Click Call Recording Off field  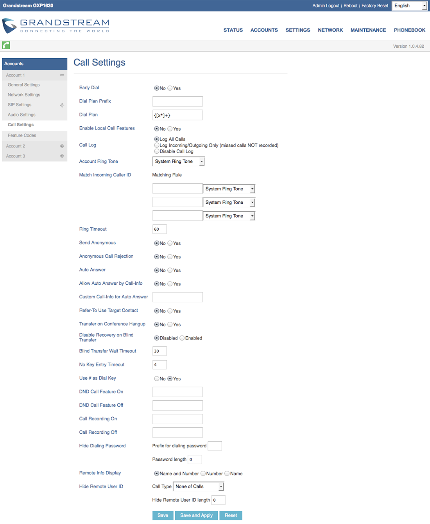[x=177, y=432]
